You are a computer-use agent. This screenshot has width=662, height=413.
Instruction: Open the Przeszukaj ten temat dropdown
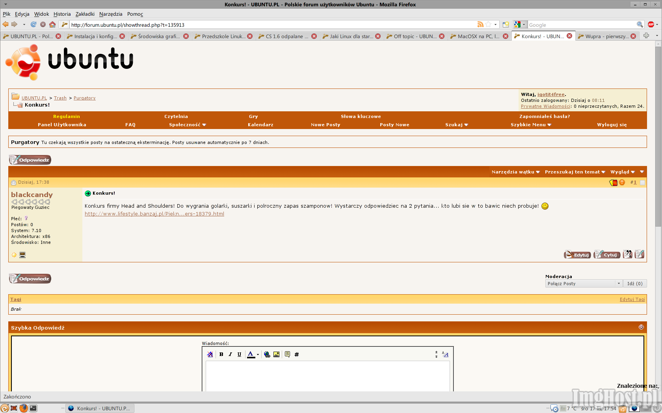(575, 172)
